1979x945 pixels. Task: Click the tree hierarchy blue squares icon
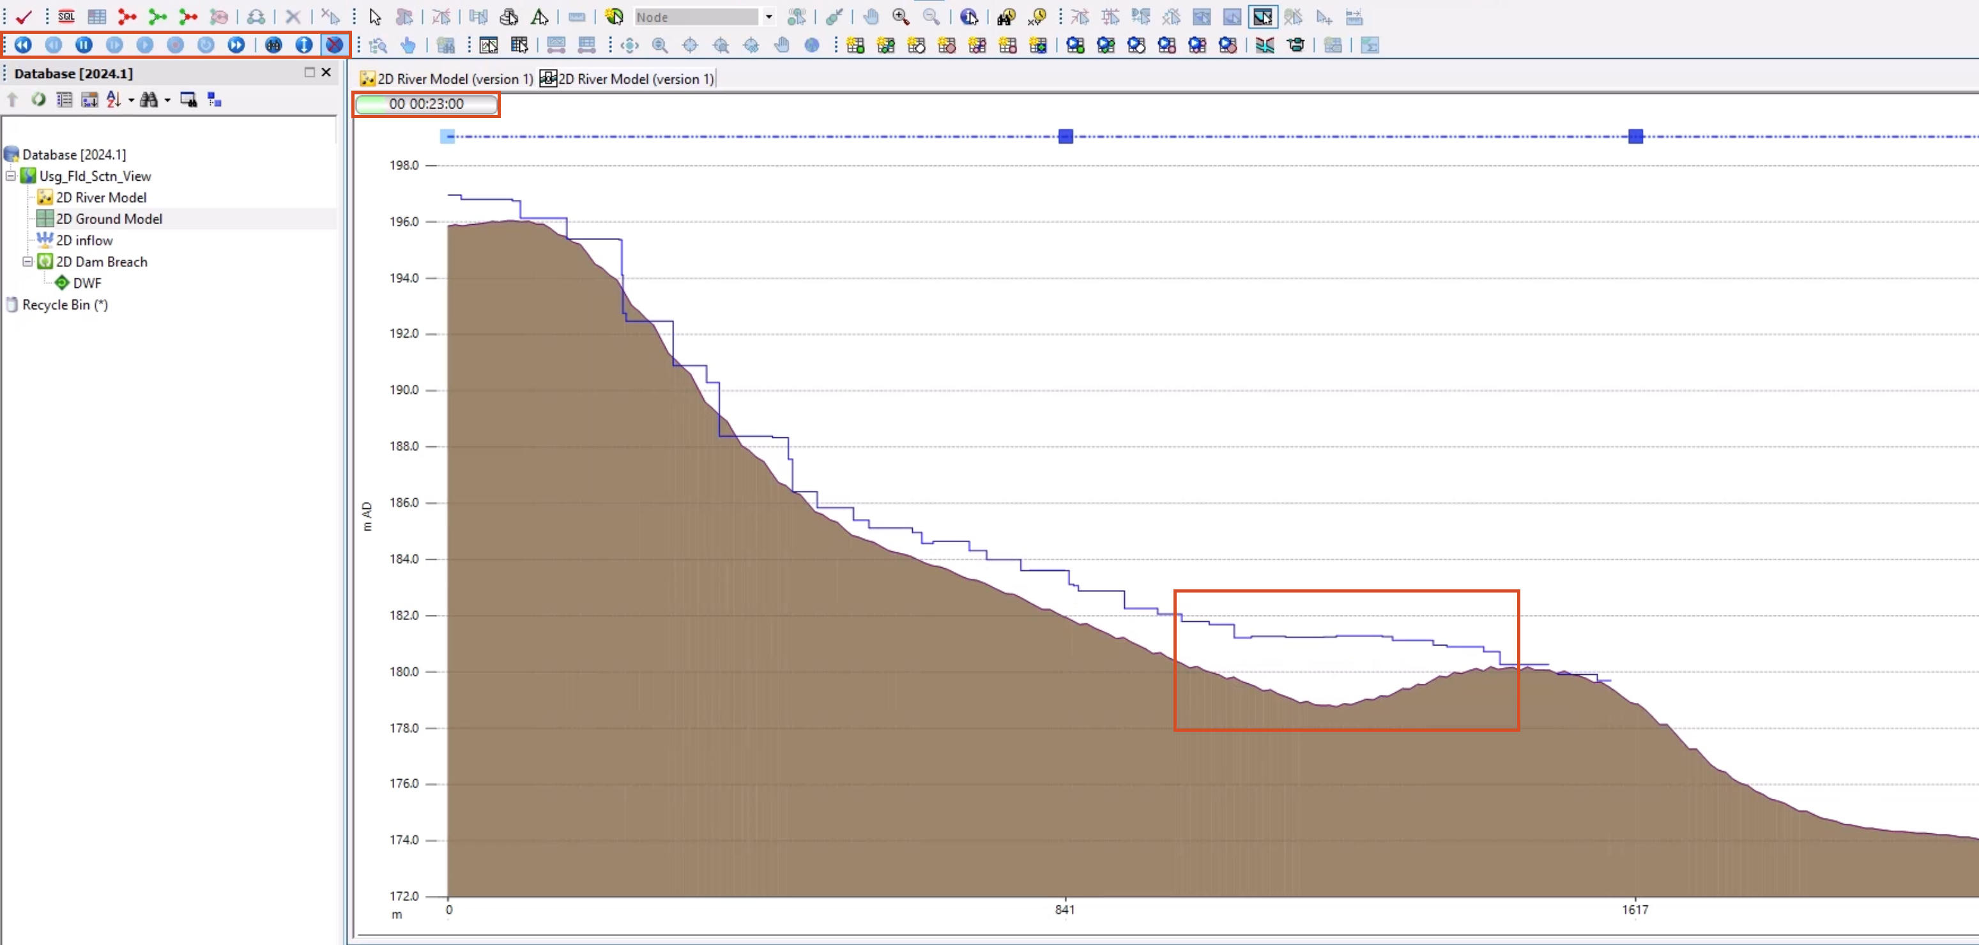[x=215, y=100]
